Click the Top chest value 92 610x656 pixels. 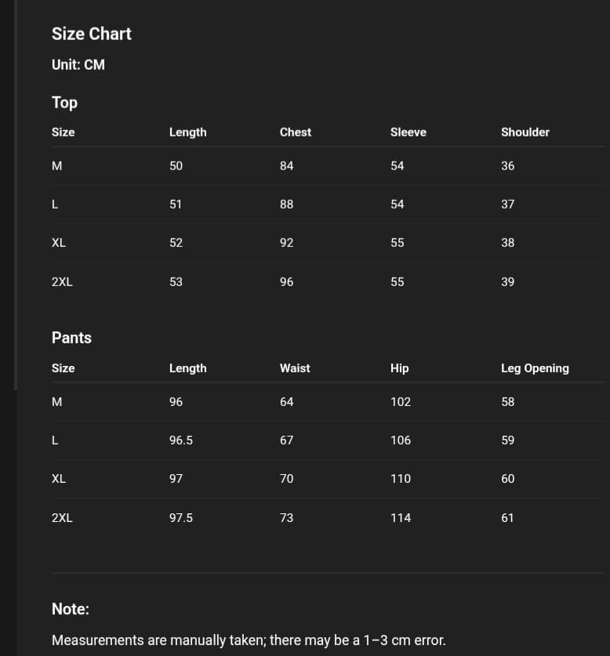[287, 243]
